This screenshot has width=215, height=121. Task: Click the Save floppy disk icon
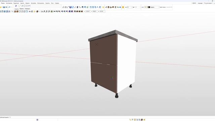(x=4, y=7)
